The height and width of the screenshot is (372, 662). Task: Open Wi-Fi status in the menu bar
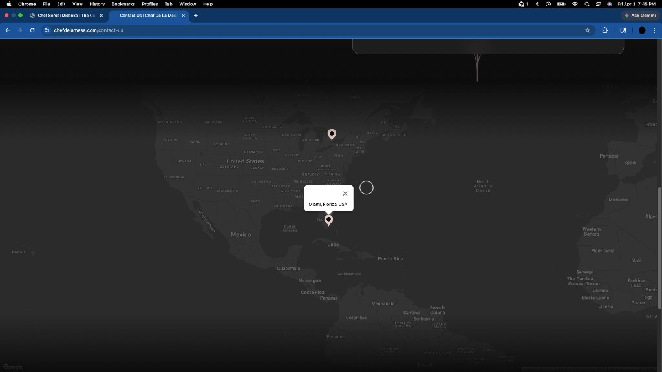[x=575, y=4]
